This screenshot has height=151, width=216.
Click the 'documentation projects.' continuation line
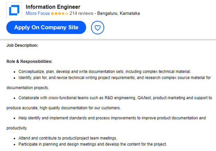coord(28,88)
